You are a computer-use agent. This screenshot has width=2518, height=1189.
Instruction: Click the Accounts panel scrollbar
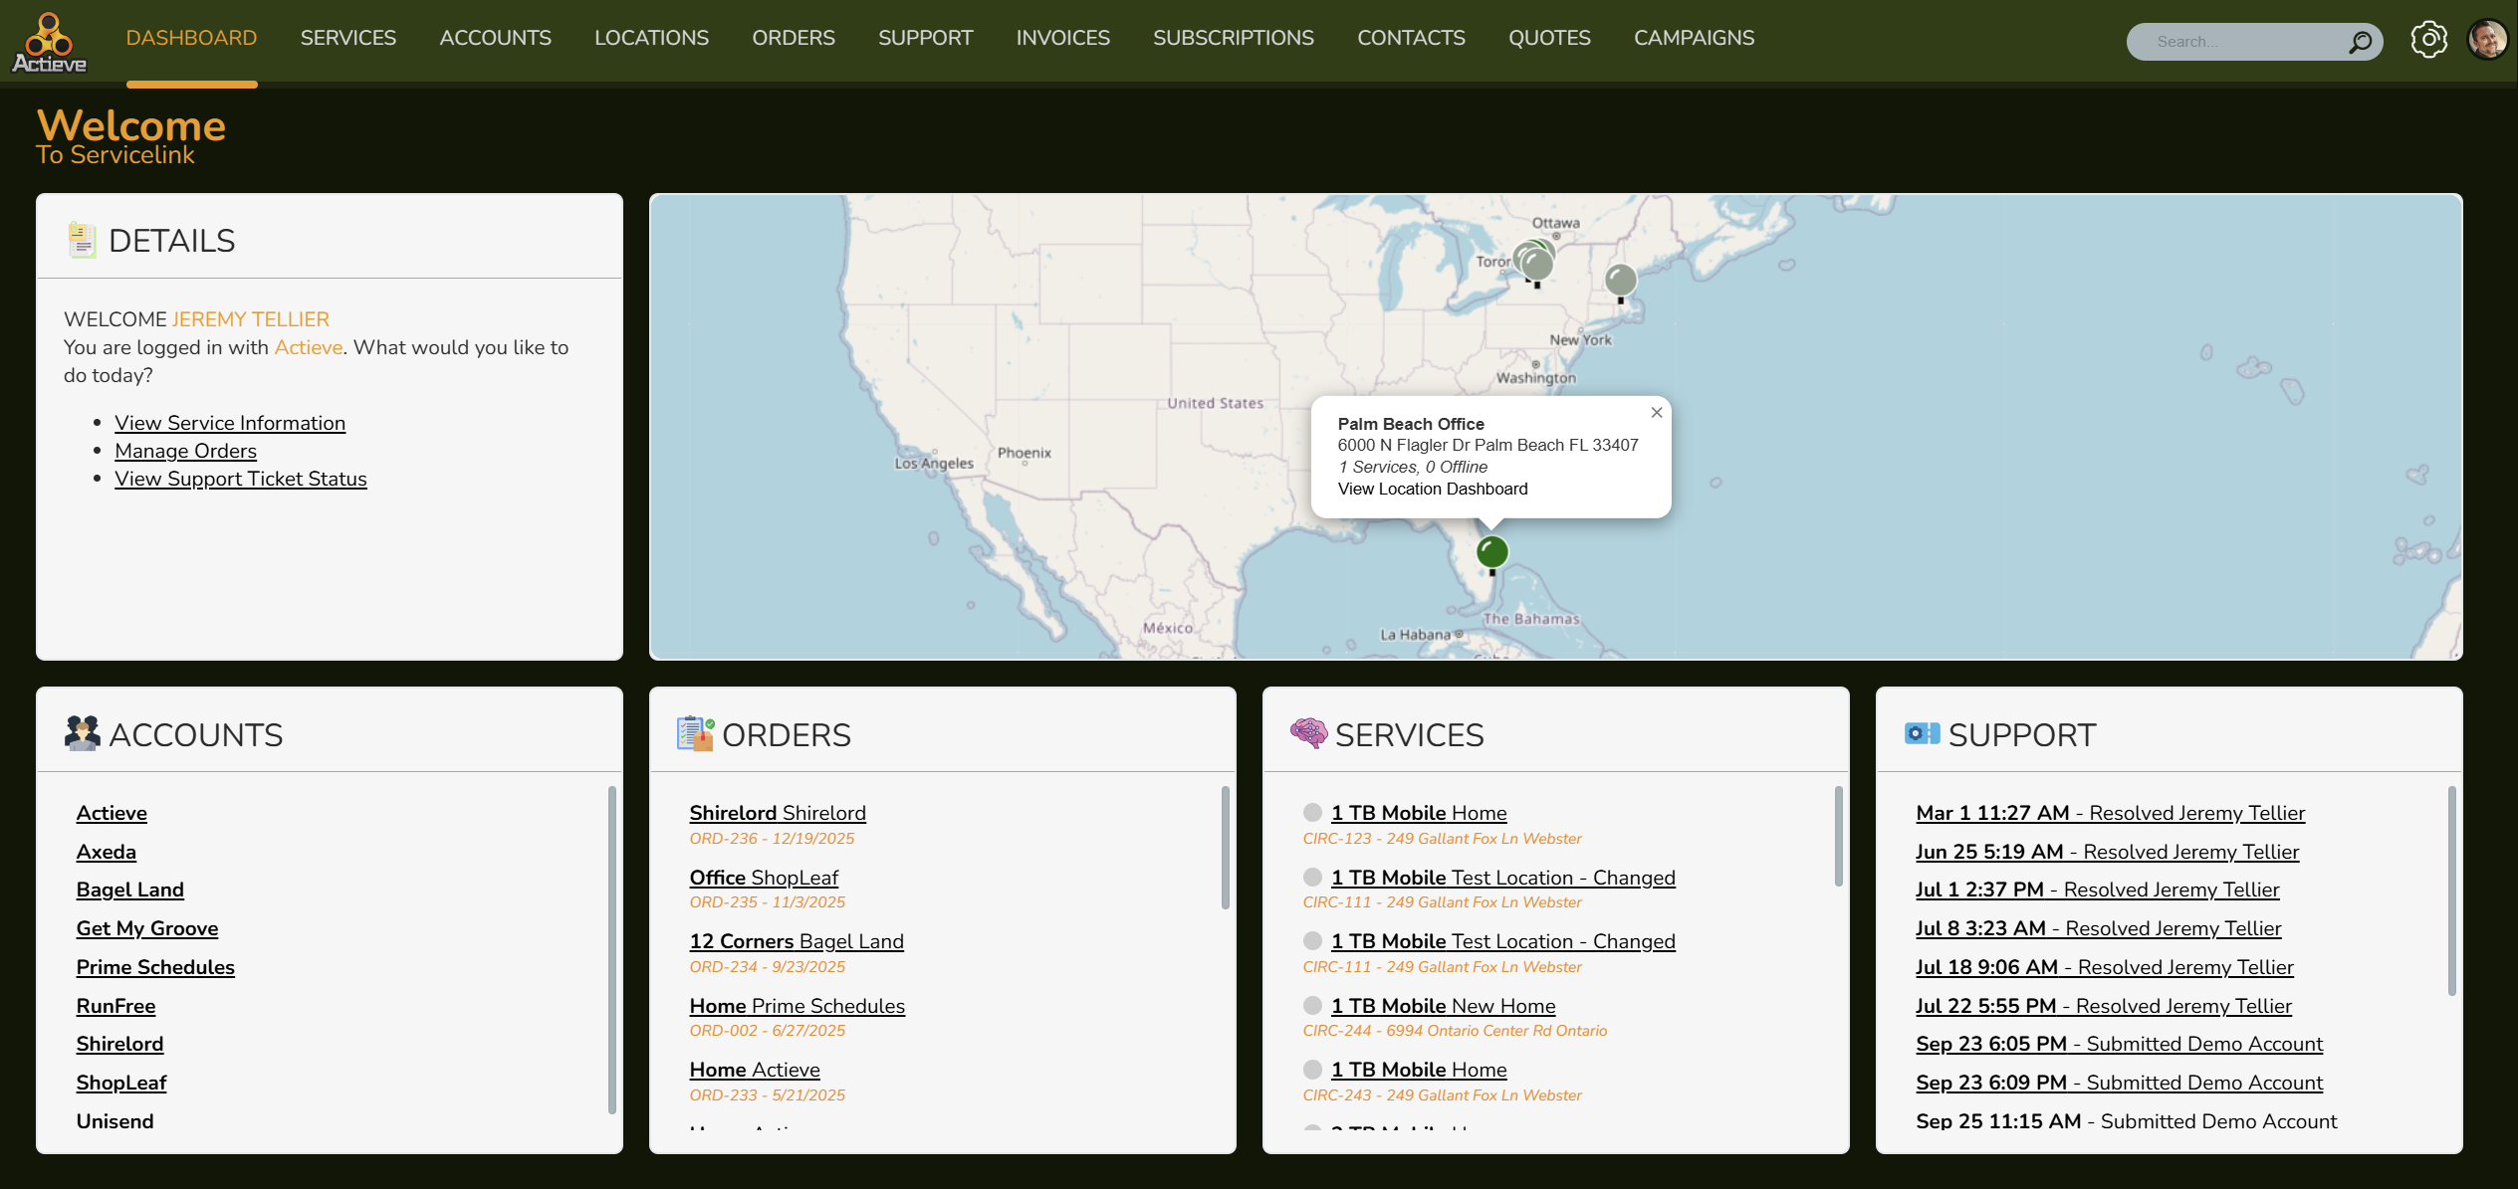click(x=611, y=950)
